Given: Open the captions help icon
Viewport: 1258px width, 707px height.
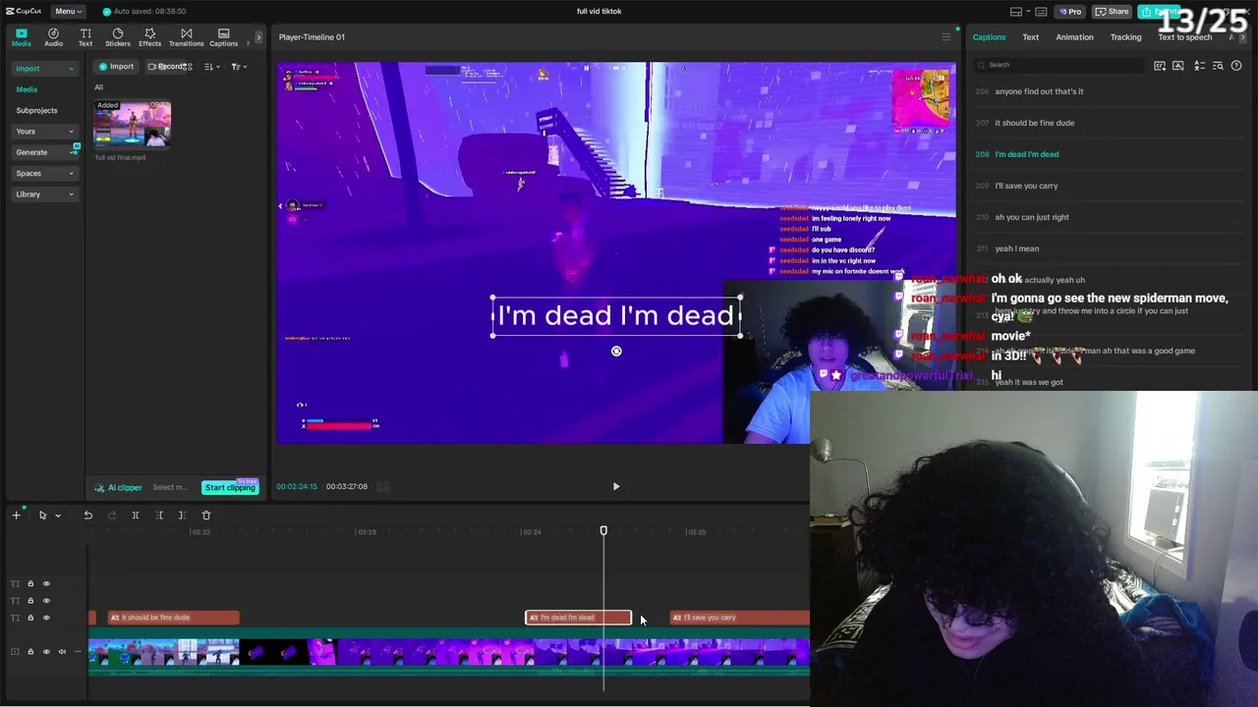Looking at the screenshot, I should 1236,66.
